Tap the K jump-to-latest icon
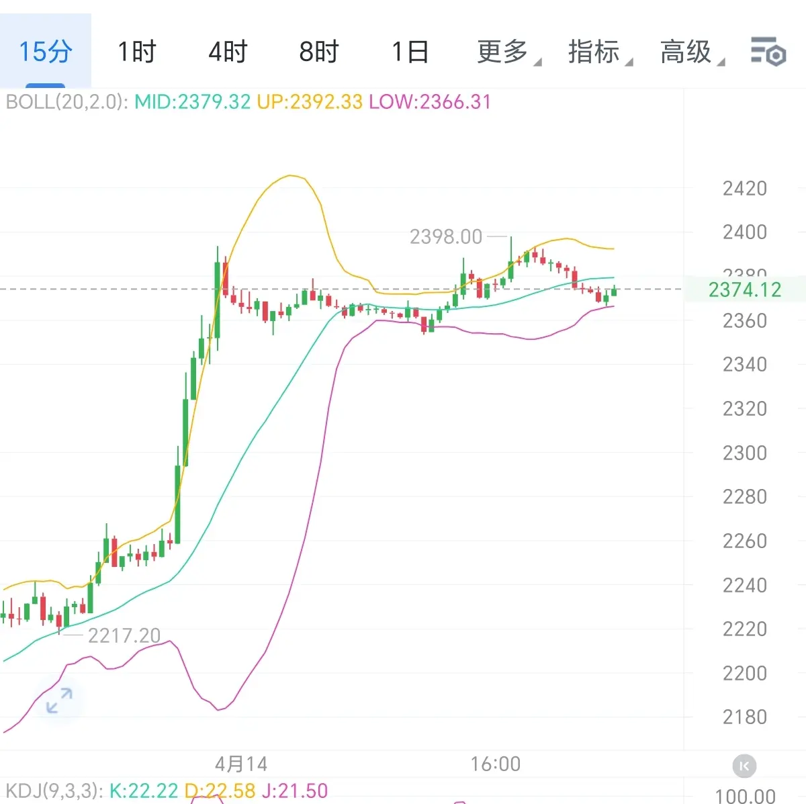The width and height of the screenshot is (806, 804). (x=744, y=766)
